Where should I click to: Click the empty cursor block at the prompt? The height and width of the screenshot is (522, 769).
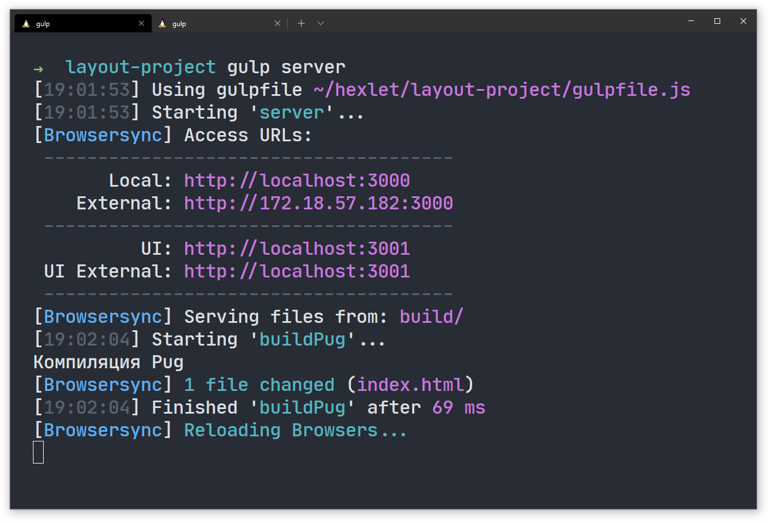pos(39,452)
